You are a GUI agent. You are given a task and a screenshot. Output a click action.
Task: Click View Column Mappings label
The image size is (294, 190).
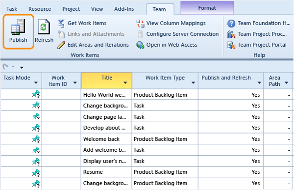pos(176,23)
